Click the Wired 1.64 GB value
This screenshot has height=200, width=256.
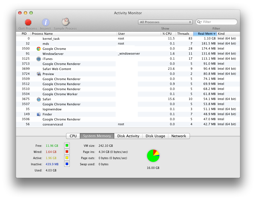click(51, 152)
